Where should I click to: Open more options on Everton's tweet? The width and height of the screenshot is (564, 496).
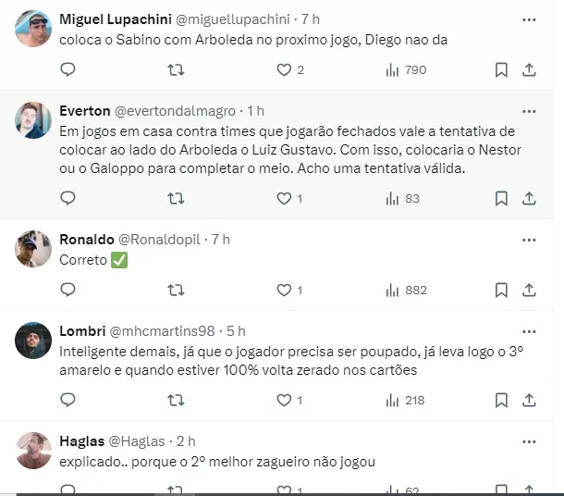529,111
